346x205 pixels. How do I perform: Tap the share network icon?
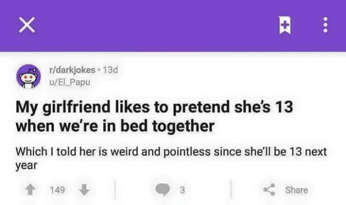[269, 190]
